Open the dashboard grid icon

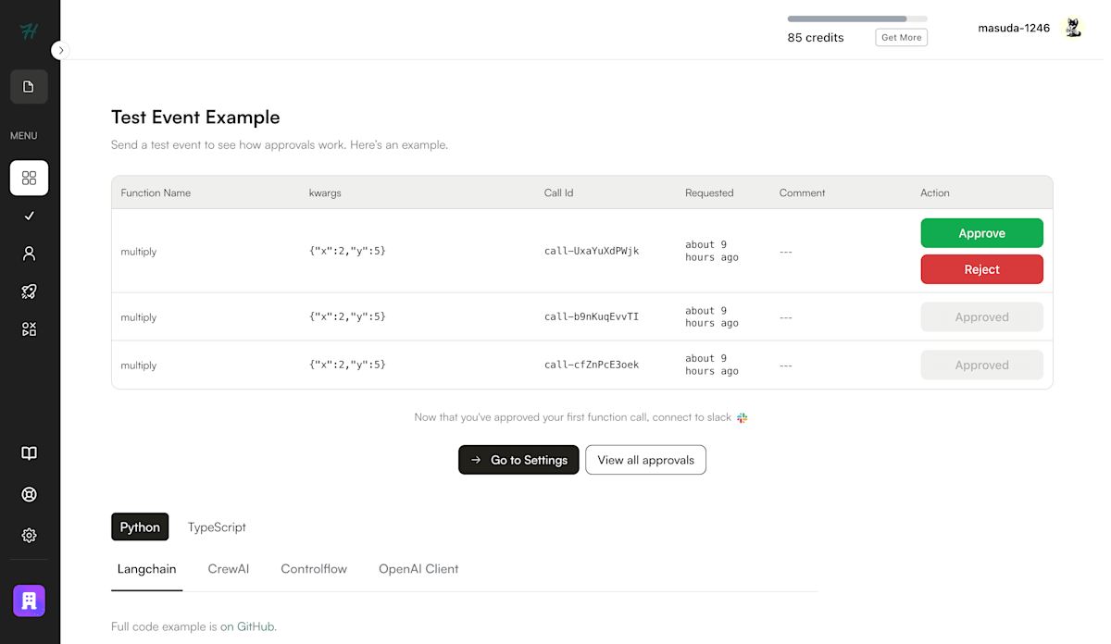[29, 178]
